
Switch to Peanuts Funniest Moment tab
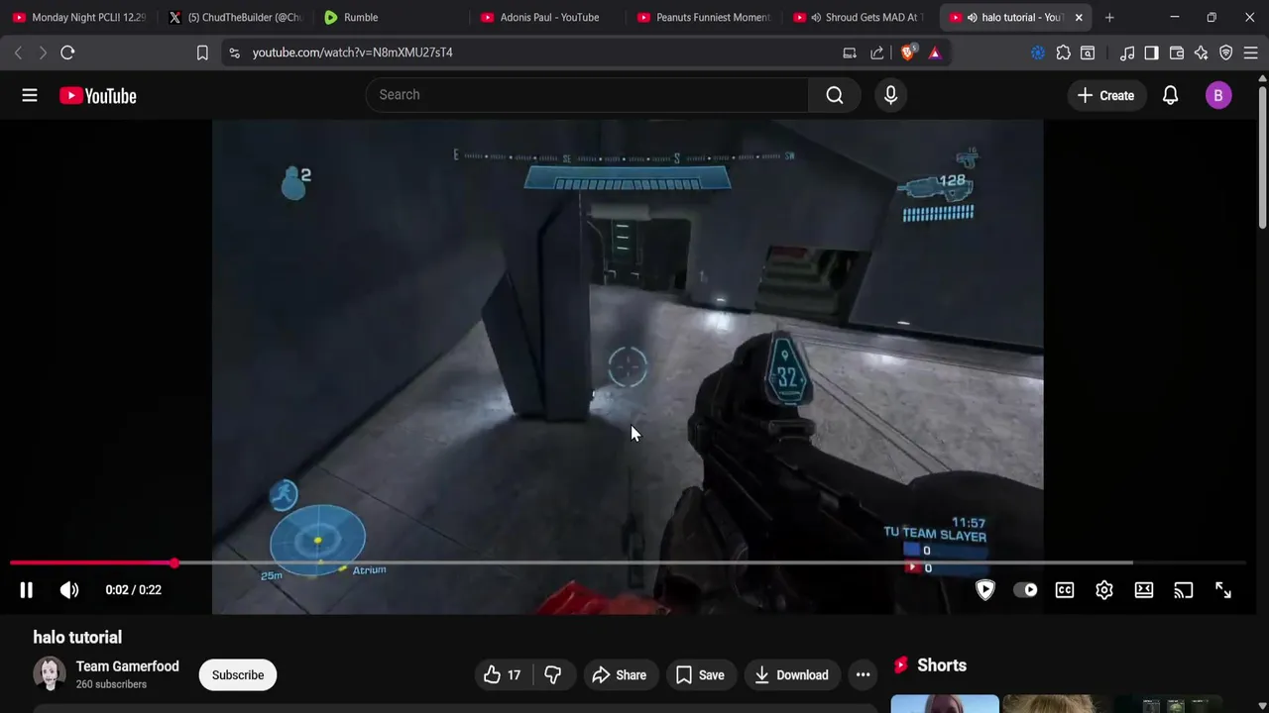(x=704, y=17)
